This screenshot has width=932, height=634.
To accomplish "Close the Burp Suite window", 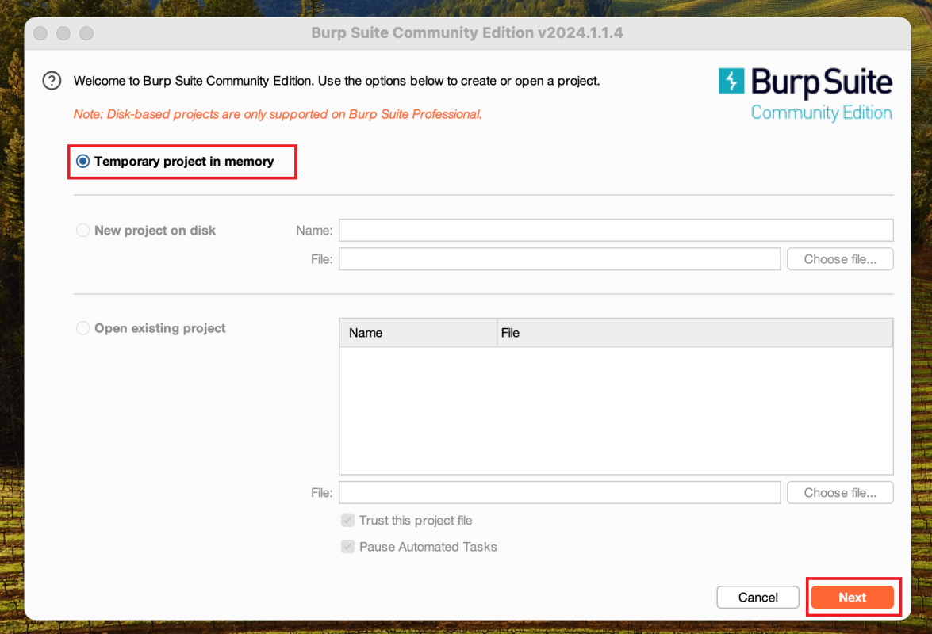I will point(40,33).
